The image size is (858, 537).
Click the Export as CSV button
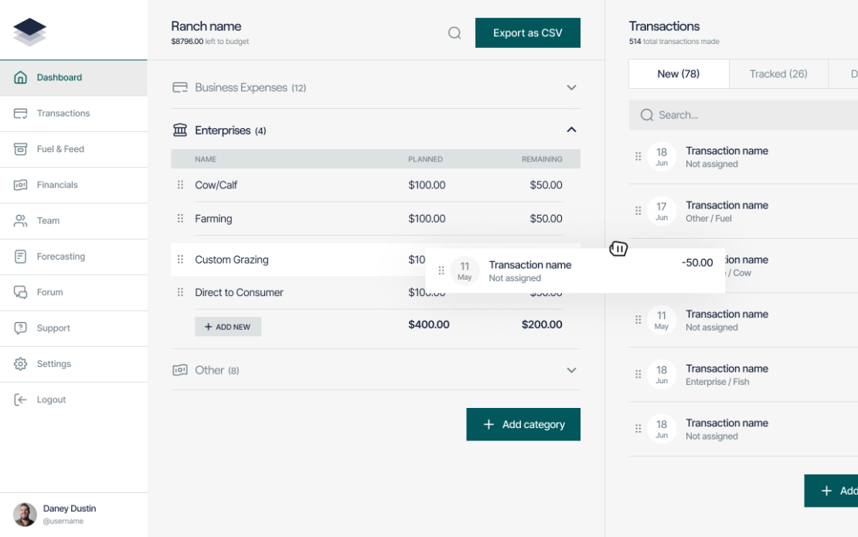527,32
